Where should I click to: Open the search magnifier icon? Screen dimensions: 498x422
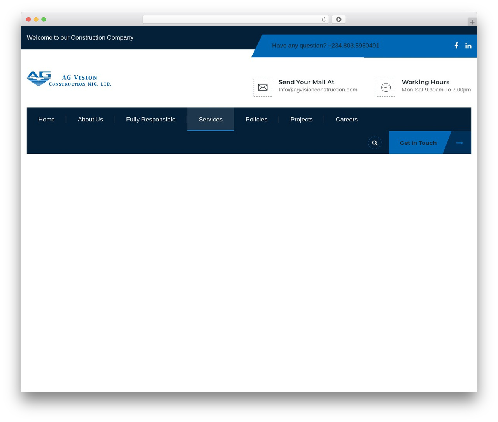click(x=375, y=143)
